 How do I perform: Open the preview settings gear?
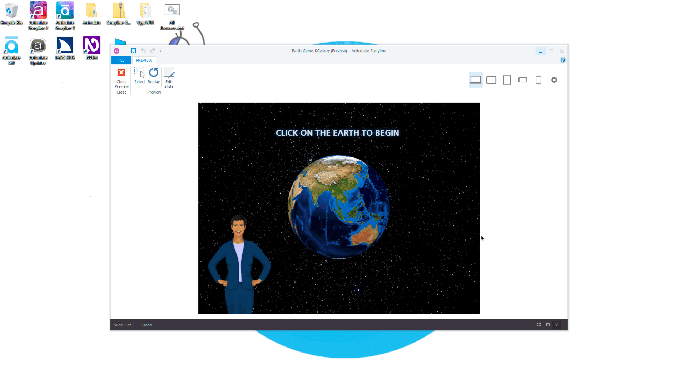coord(554,80)
